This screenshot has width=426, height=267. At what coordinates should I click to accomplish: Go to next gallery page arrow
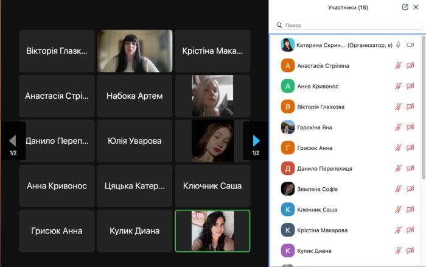256,141
